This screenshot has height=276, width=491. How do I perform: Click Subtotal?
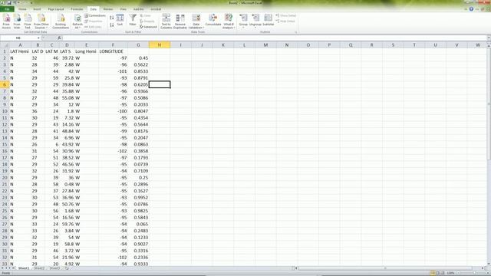[268, 20]
